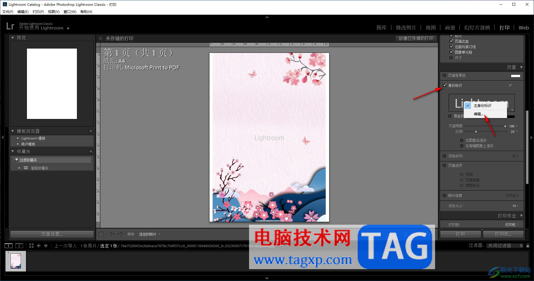Select 主身份标识 in the popup menu
534x281 pixels.
coord(485,106)
